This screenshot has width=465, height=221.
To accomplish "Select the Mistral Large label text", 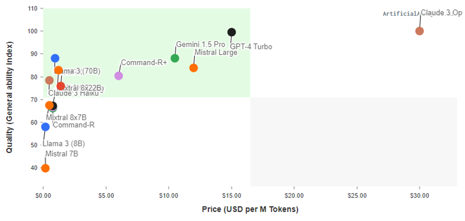I will click(x=216, y=53).
